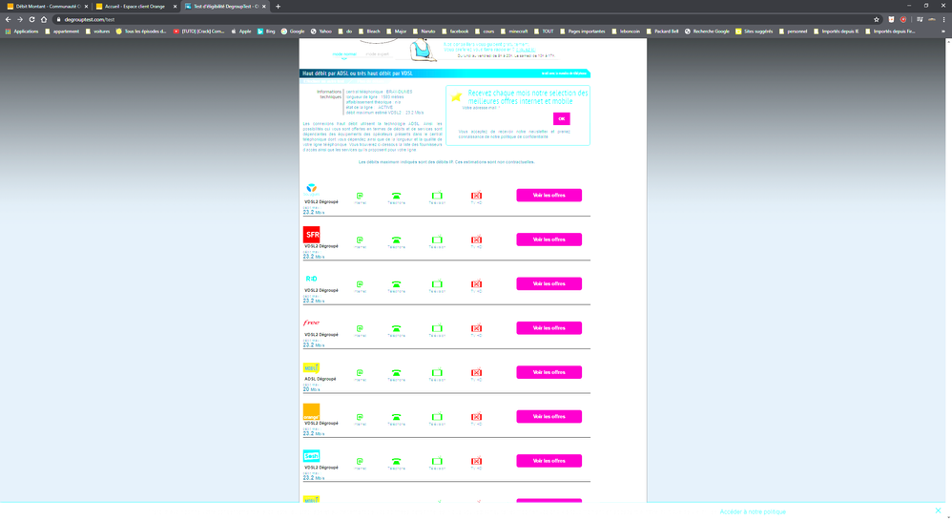Viewport: 952px width, 521px height.
Task: Click the Free operator logo
Action: pos(311,323)
